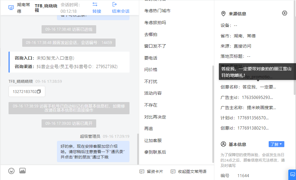Click the hexagon settings icon in 来源信息
The height and width of the screenshot is (180, 296).
point(285,13)
